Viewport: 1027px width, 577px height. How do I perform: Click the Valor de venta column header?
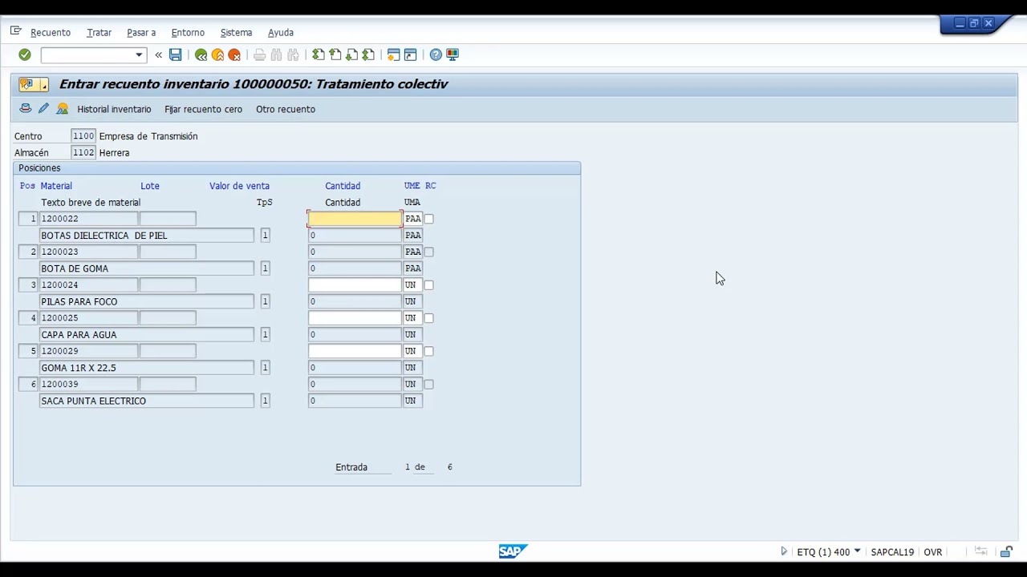coord(239,186)
